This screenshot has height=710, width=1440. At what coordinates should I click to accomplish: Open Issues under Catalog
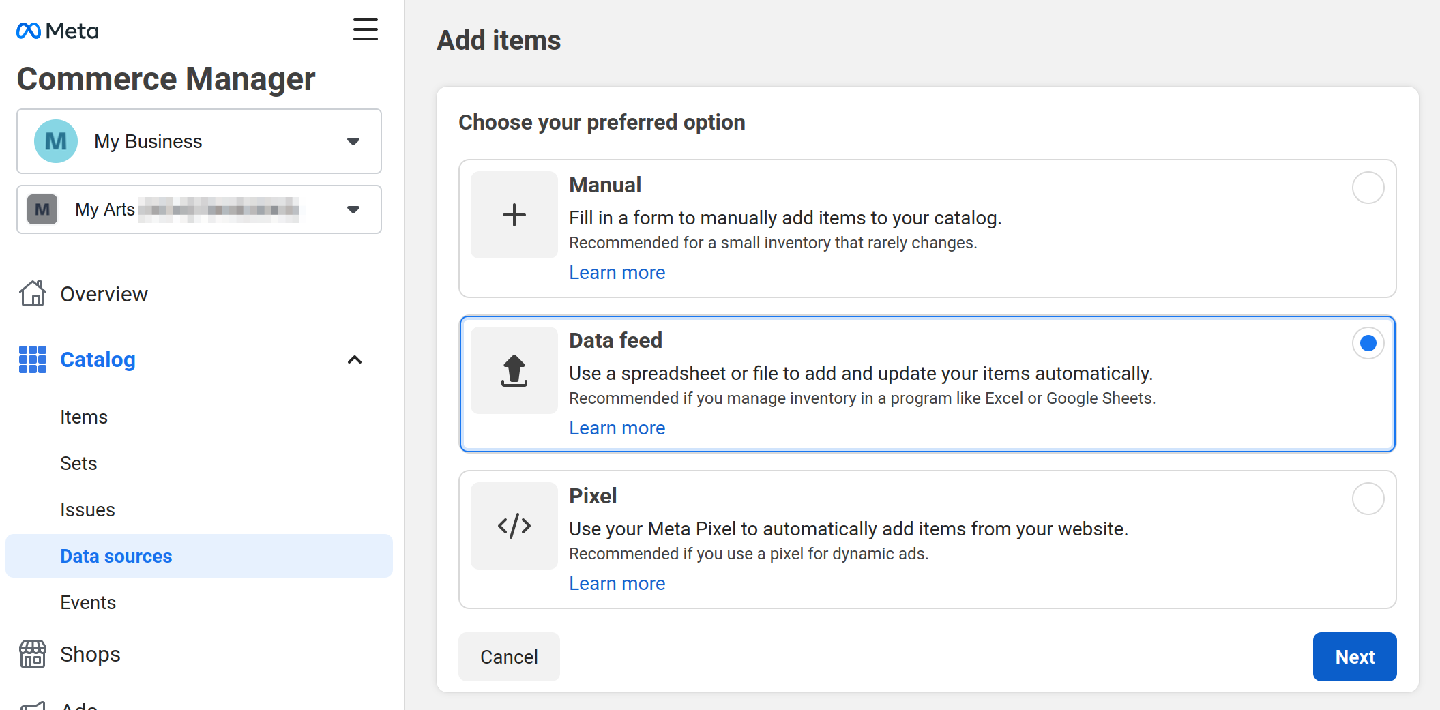point(87,509)
